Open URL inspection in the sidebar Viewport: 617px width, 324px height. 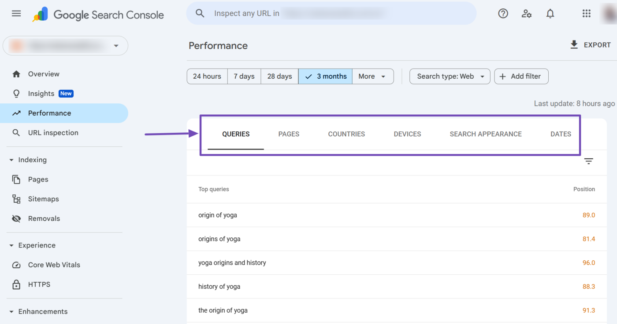click(x=53, y=133)
